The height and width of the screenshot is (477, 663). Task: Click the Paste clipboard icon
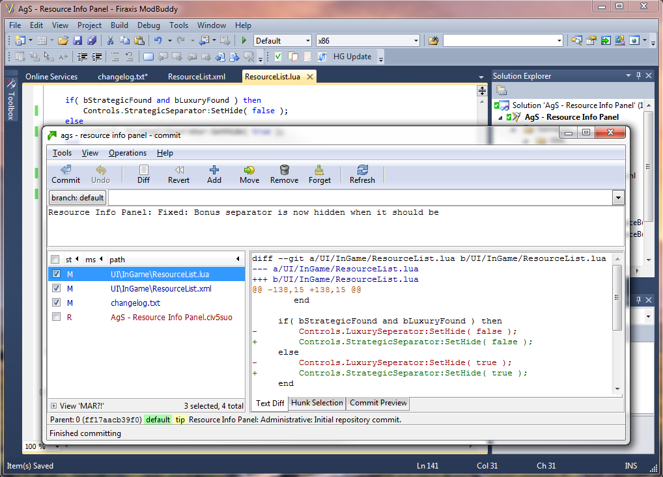pyautogui.click(x=139, y=40)
